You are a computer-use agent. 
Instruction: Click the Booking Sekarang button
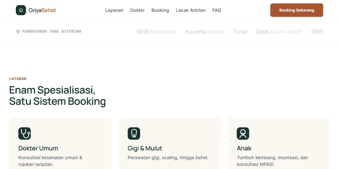297,10
